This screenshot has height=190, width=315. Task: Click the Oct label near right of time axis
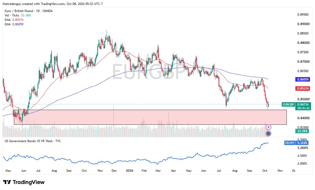click(265, 171)
